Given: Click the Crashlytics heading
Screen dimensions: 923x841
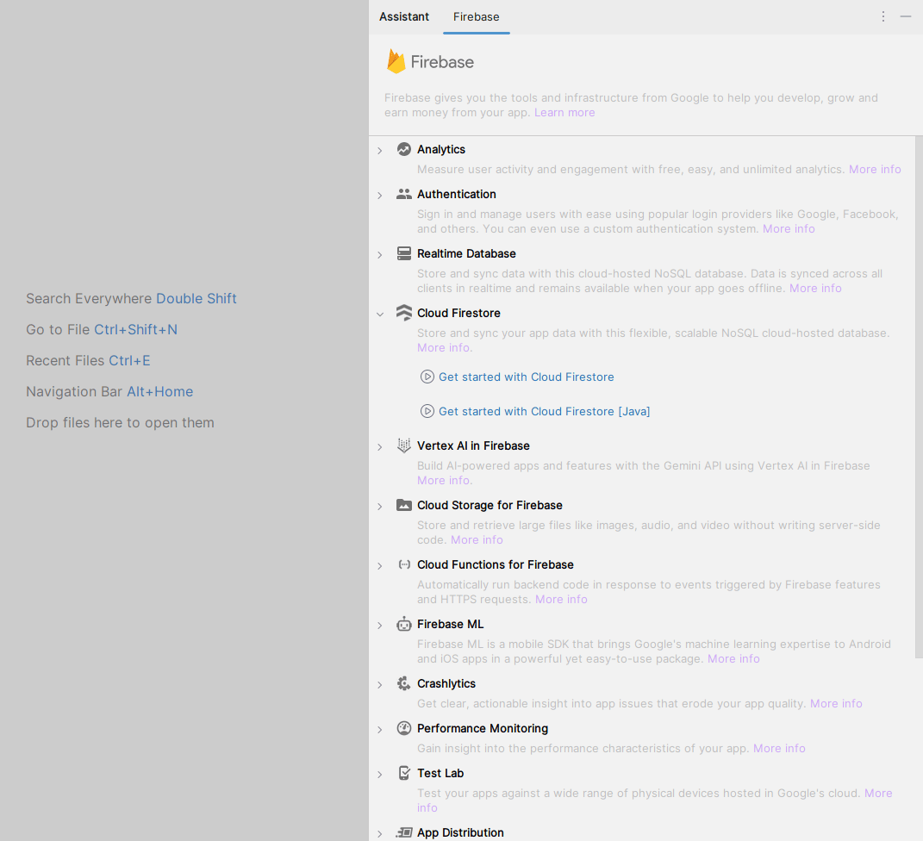Looking at the screenshot, I should point(446,683).
